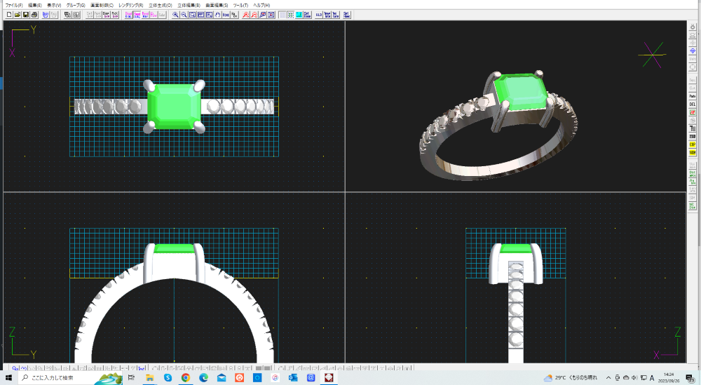701x385 pixels.
Task: Click the Paste button in right toolbar
Action: coord(693,95)
